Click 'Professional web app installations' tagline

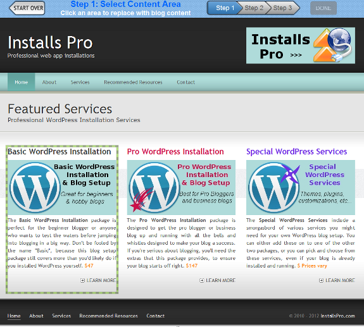pyautogui.click(x=51, y=56)
